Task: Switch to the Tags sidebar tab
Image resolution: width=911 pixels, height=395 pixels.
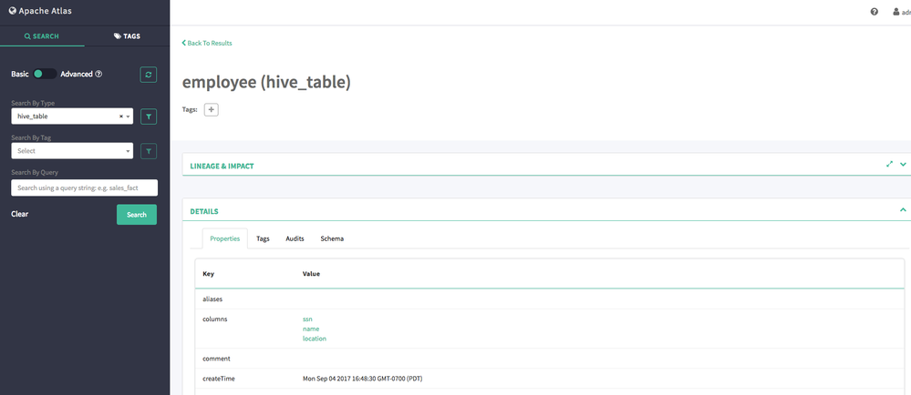Action: coord(128,36)
